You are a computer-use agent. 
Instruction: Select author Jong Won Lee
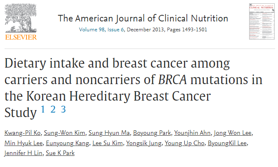click(232, 133)
